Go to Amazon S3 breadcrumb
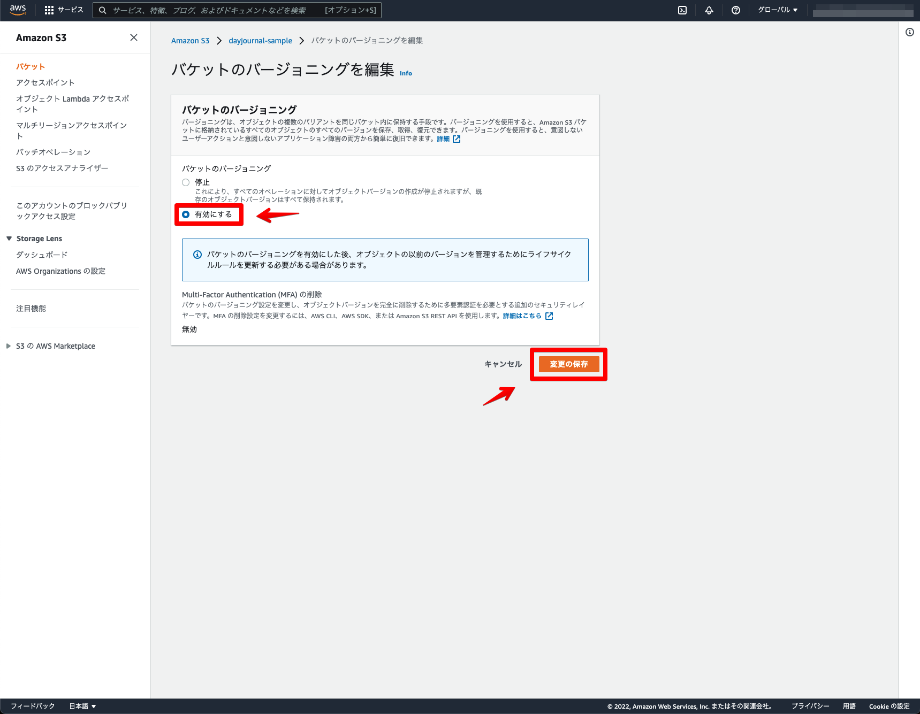The width and height of the screenshot is (920, 714). [191, 41]
